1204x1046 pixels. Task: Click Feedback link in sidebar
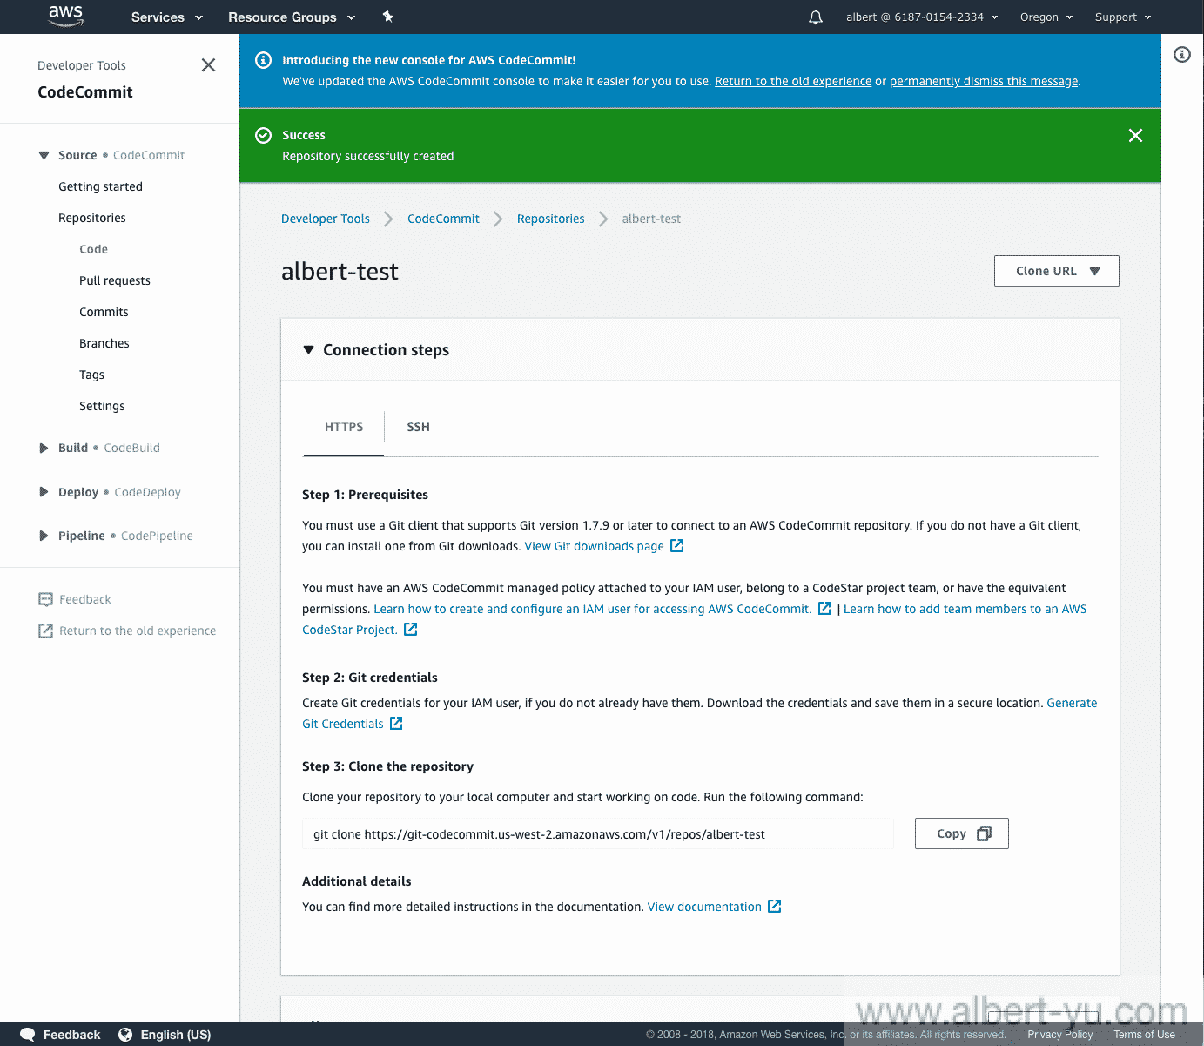click(x=85, y=599)
